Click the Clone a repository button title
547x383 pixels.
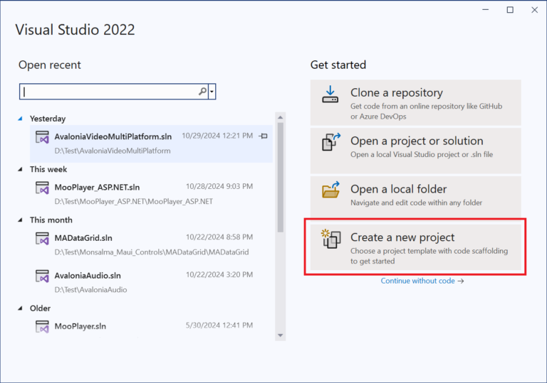tap(396, 93)
